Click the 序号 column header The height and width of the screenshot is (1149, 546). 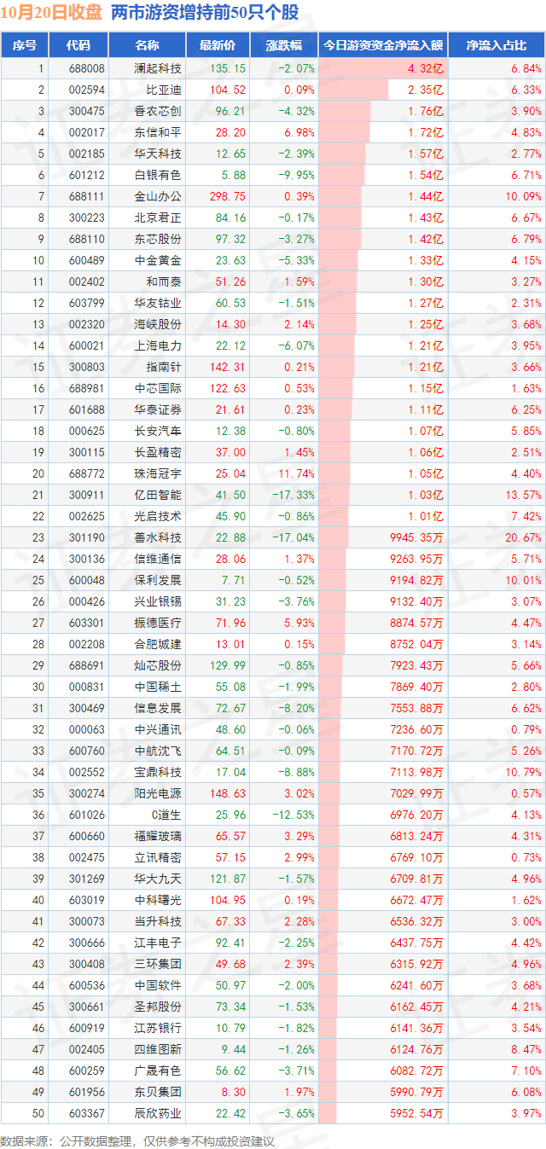pos(25,46)
